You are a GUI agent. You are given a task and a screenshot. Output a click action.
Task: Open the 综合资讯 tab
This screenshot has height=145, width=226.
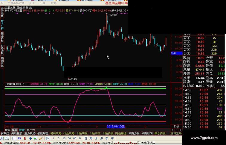160,133
